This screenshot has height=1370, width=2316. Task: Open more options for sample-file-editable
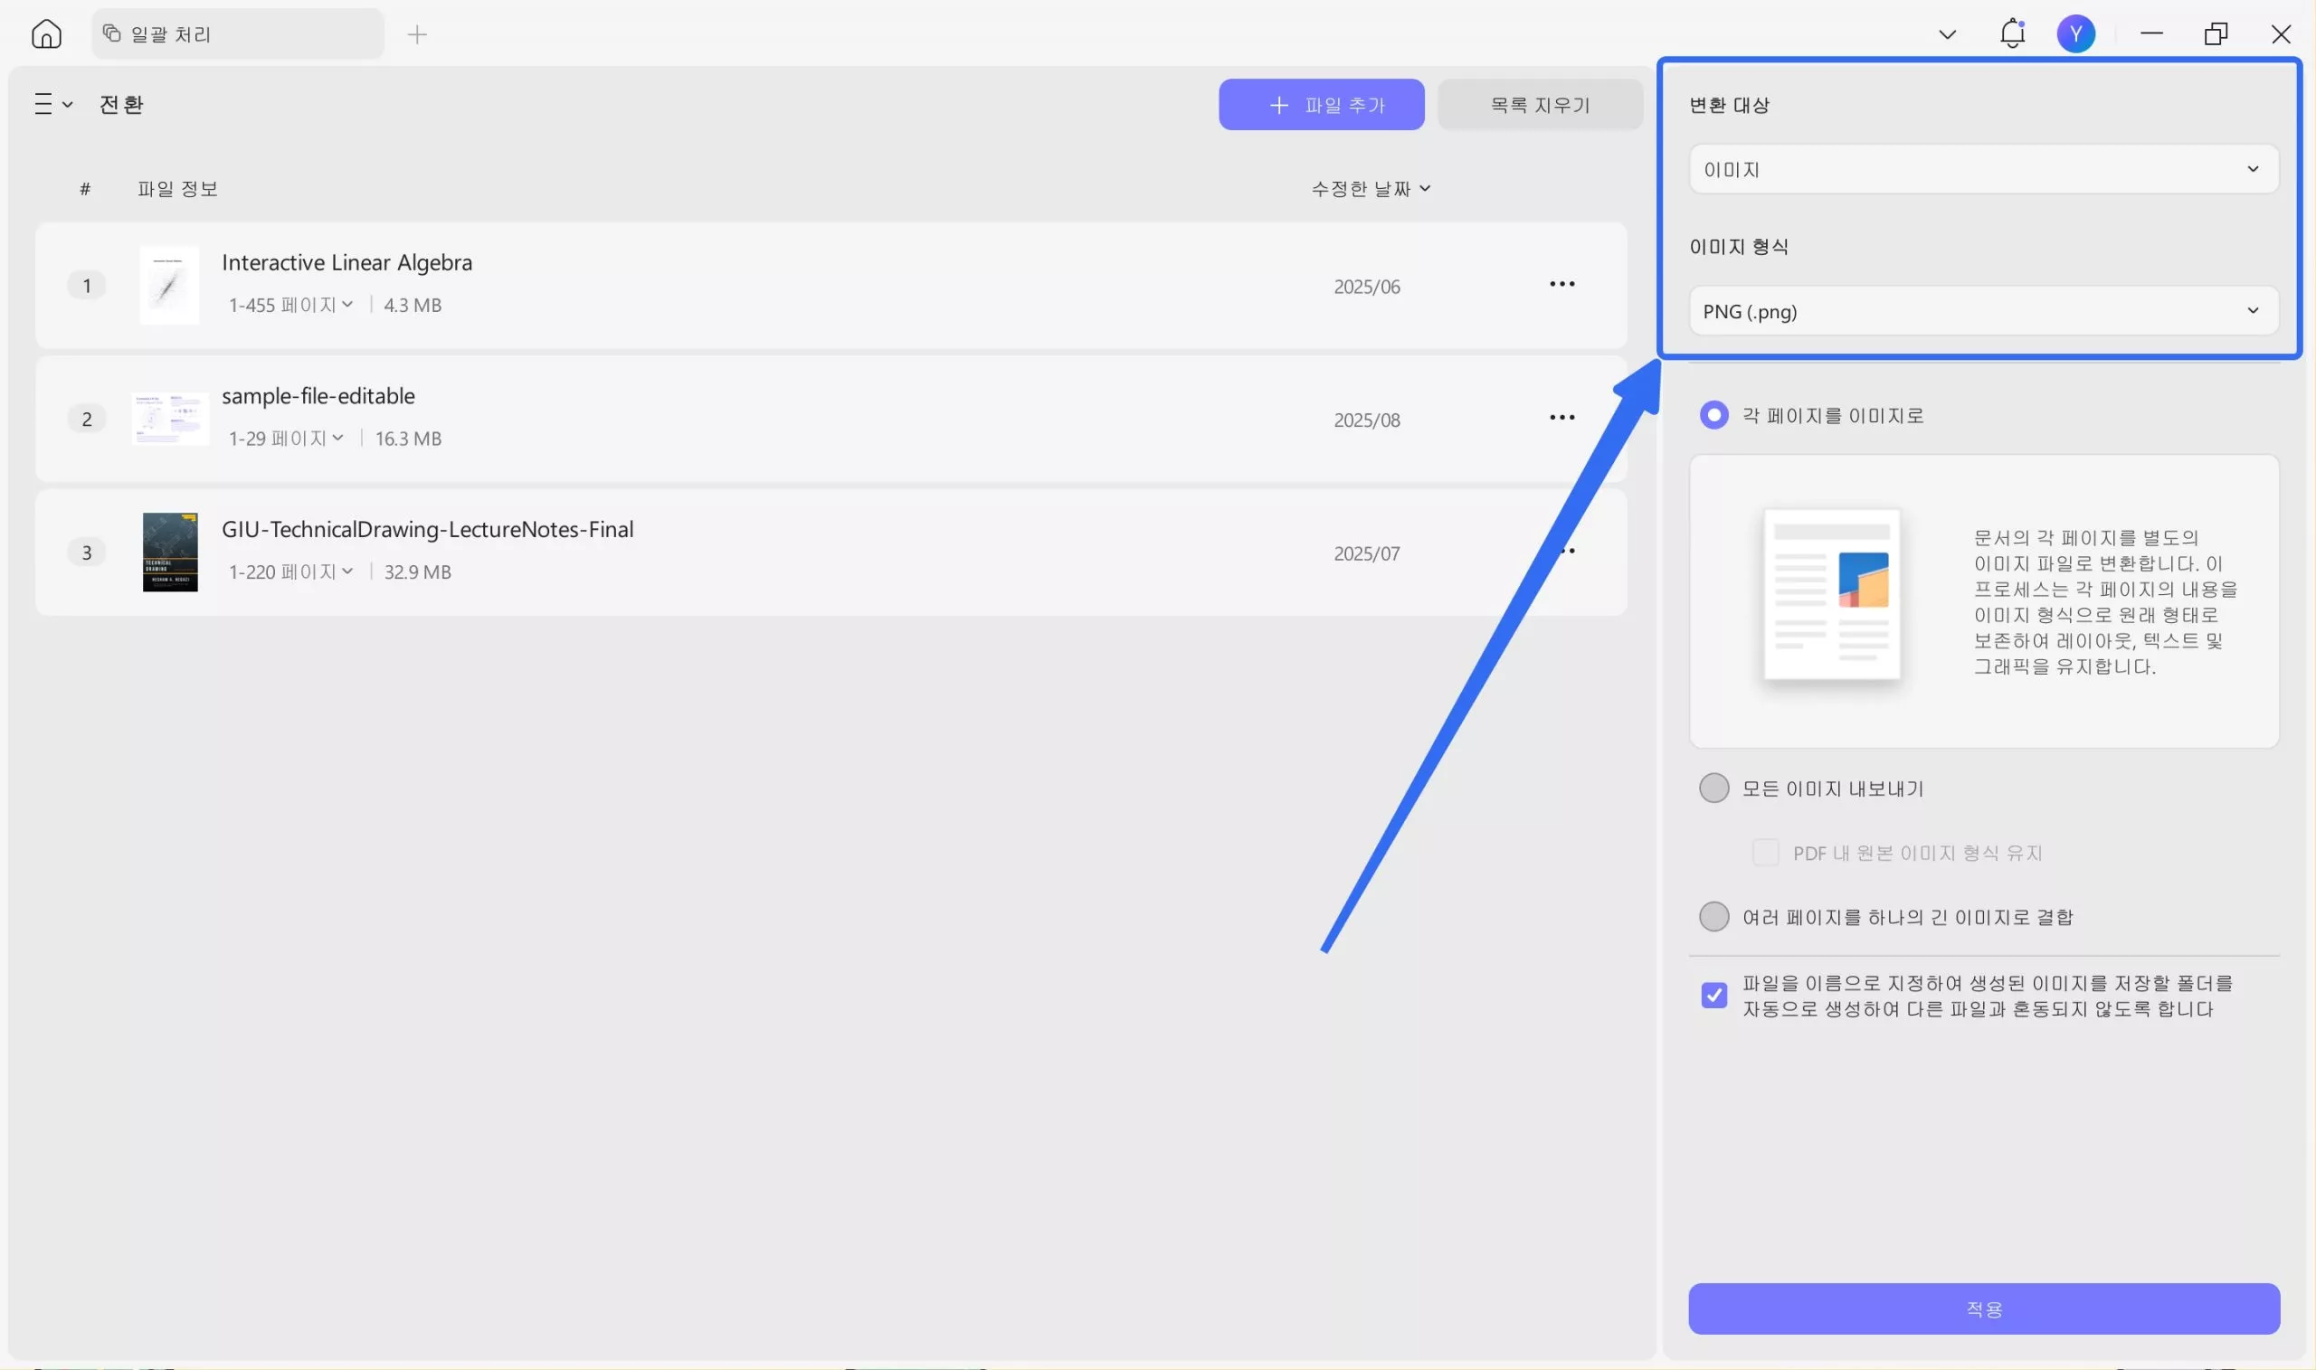[1561, 417]
